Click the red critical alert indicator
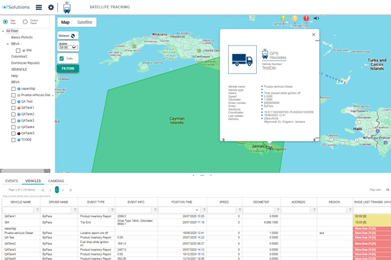 click(306, 18)
